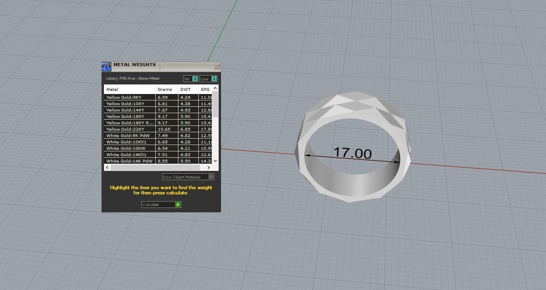
Task: Click the table's scroll left arrow
Action: [107, 167]
